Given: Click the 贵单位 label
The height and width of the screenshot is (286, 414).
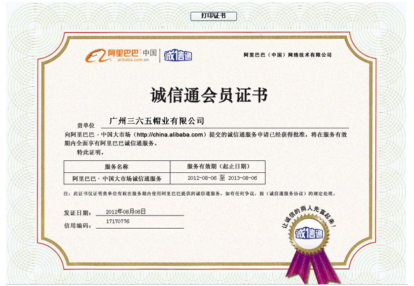Looking at the screenshot, I should [85, 125].
